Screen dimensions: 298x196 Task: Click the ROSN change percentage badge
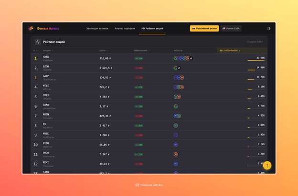pos(138,116)
